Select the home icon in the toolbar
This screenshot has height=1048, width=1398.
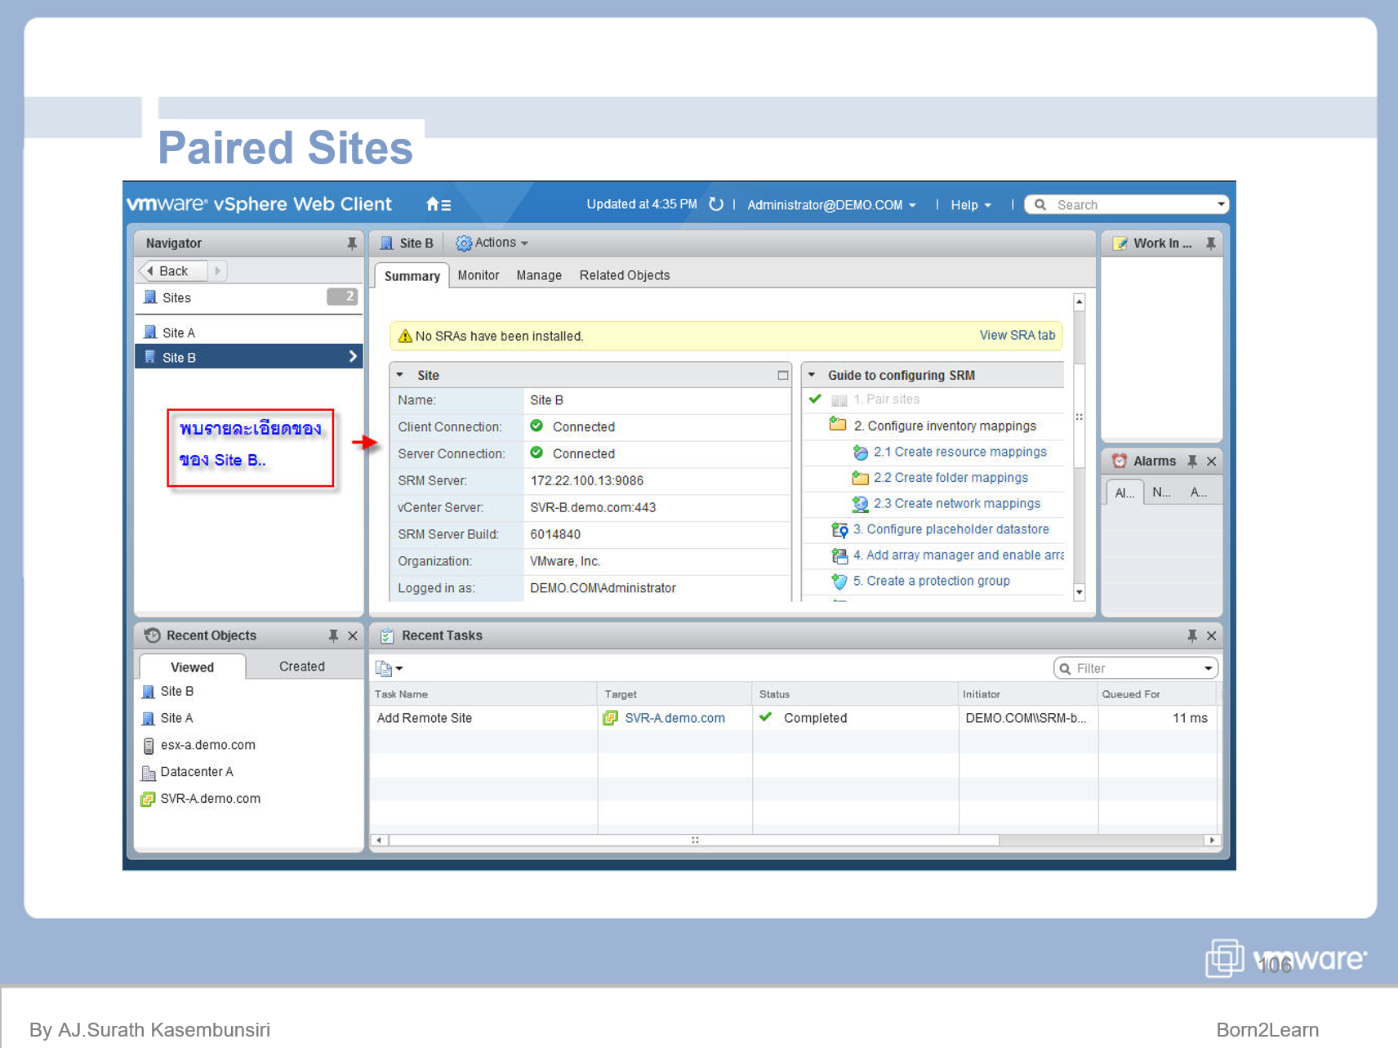[431, 204]
